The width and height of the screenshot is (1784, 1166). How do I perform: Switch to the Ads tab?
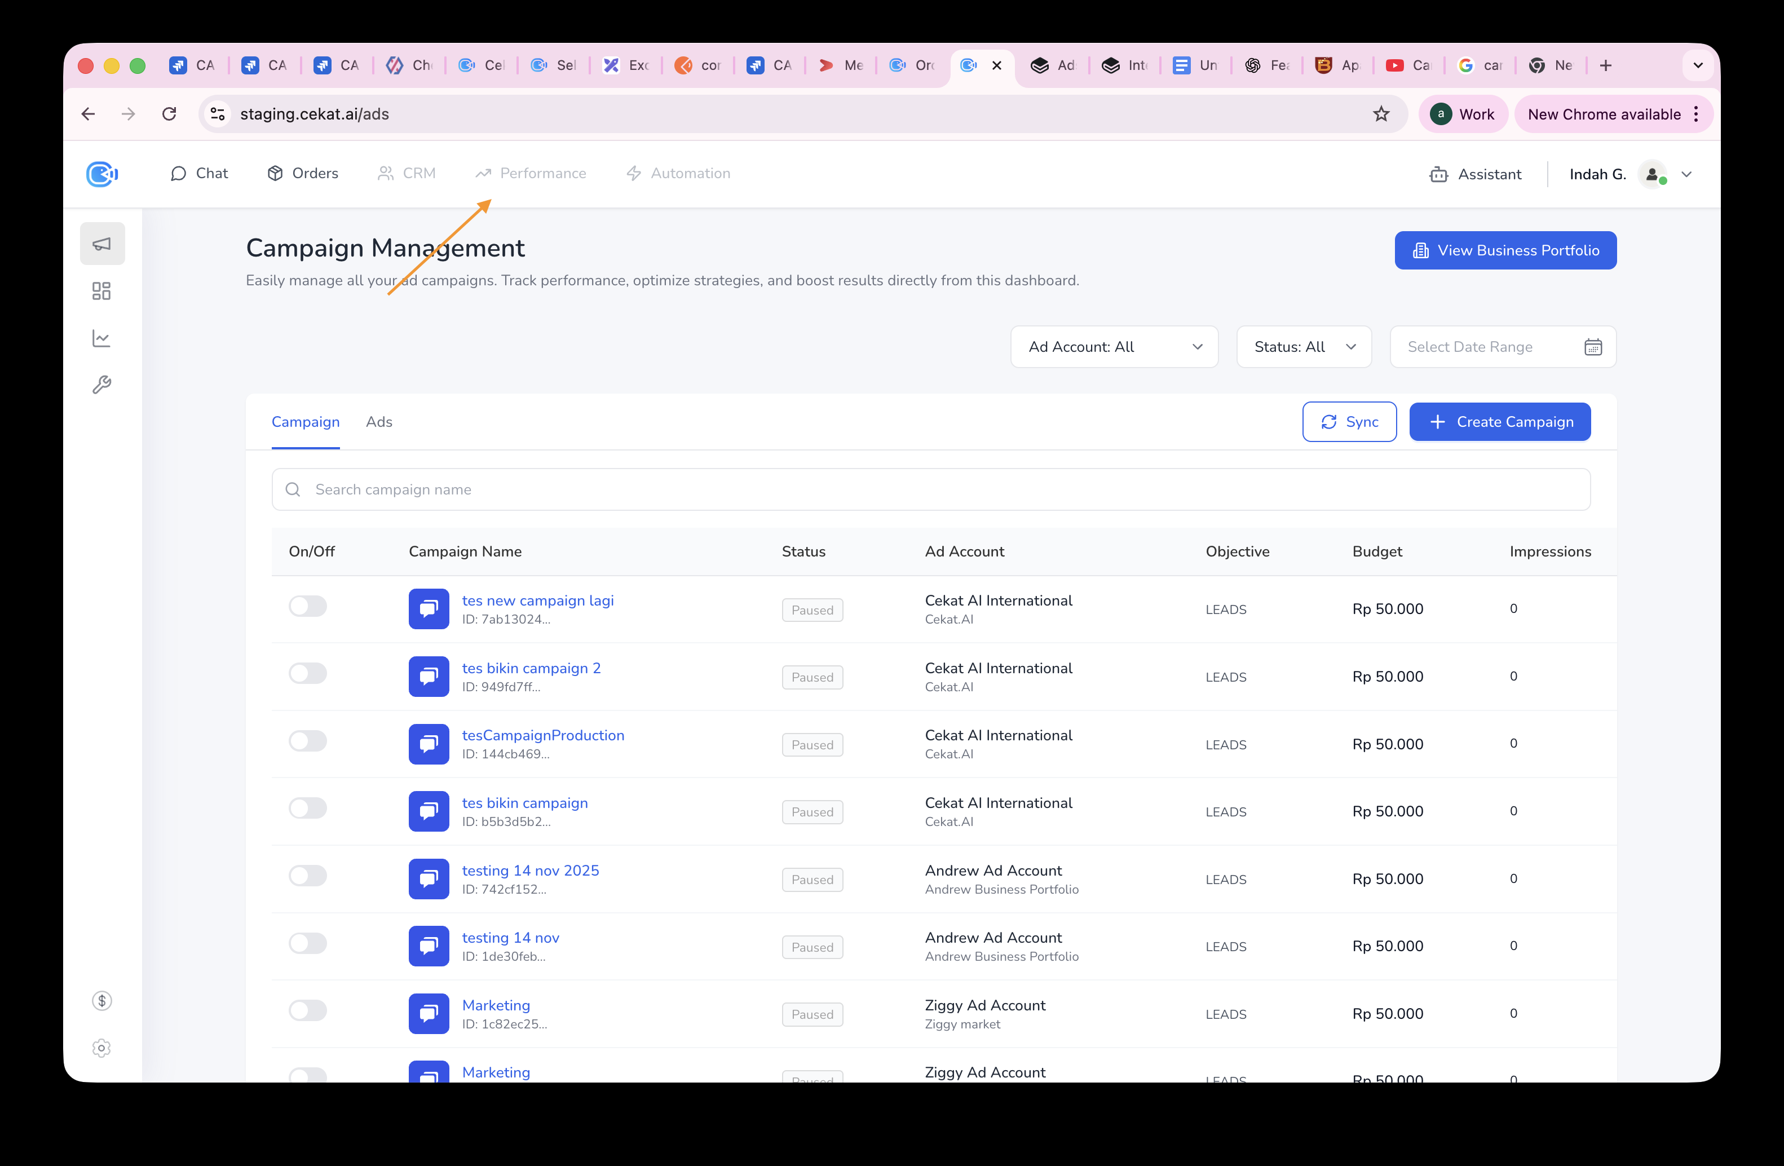coord(378,422)
